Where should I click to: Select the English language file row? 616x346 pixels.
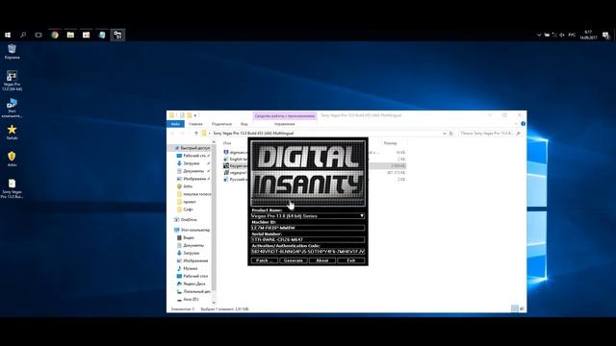pyautogui.click(x=315, y=160)
